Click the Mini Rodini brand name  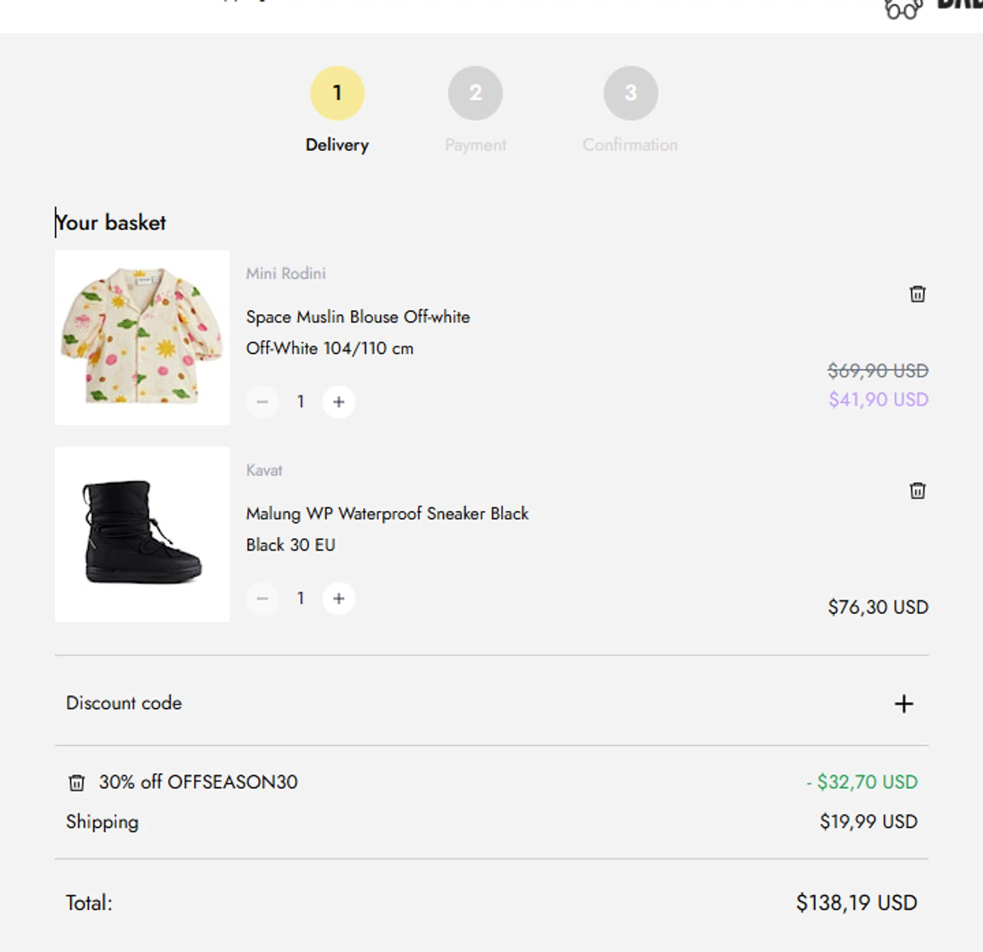point(286,273)
